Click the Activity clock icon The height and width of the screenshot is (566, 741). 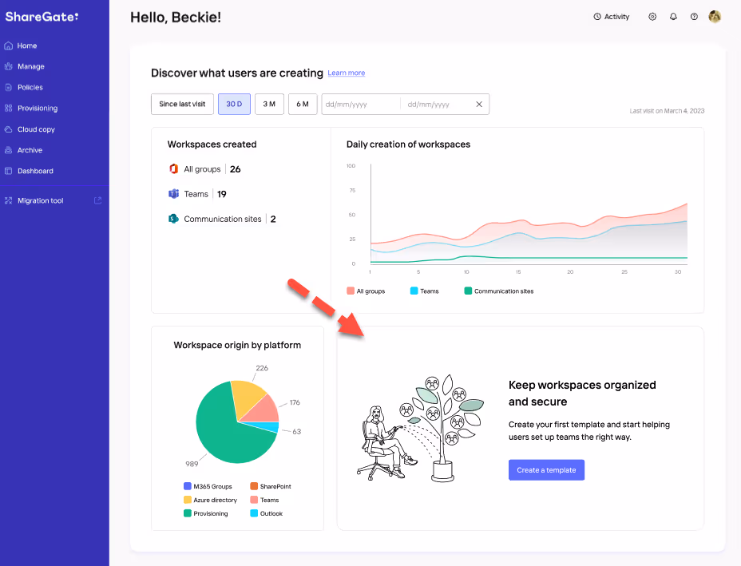click(x=597, y=17)
